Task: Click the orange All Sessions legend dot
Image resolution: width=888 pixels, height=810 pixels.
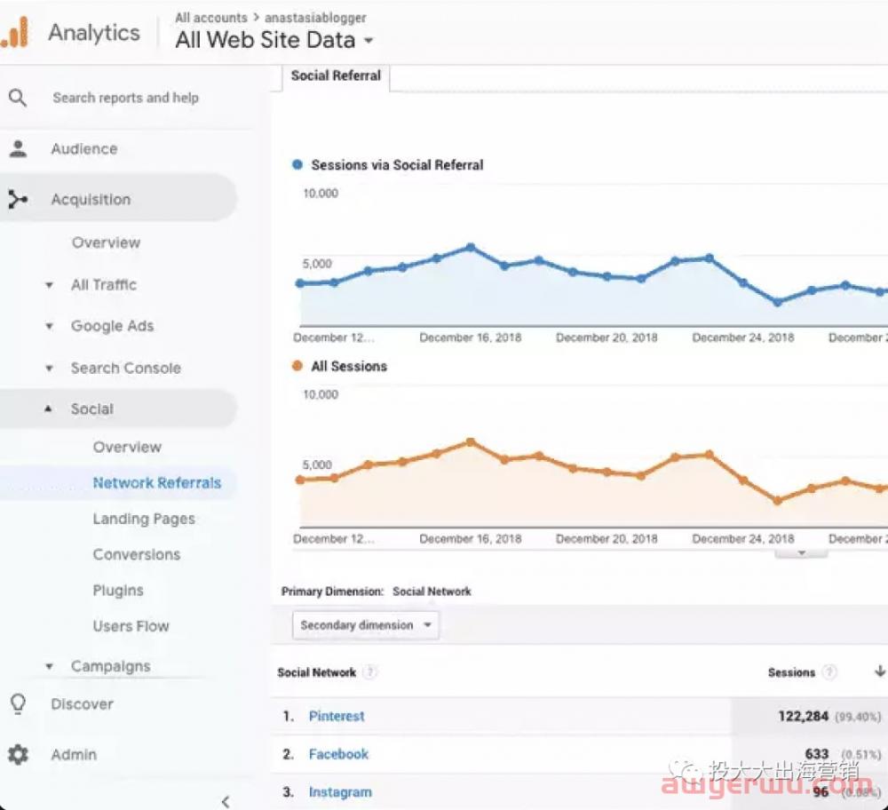Action: pyautogui.click(x=297, y=366)
